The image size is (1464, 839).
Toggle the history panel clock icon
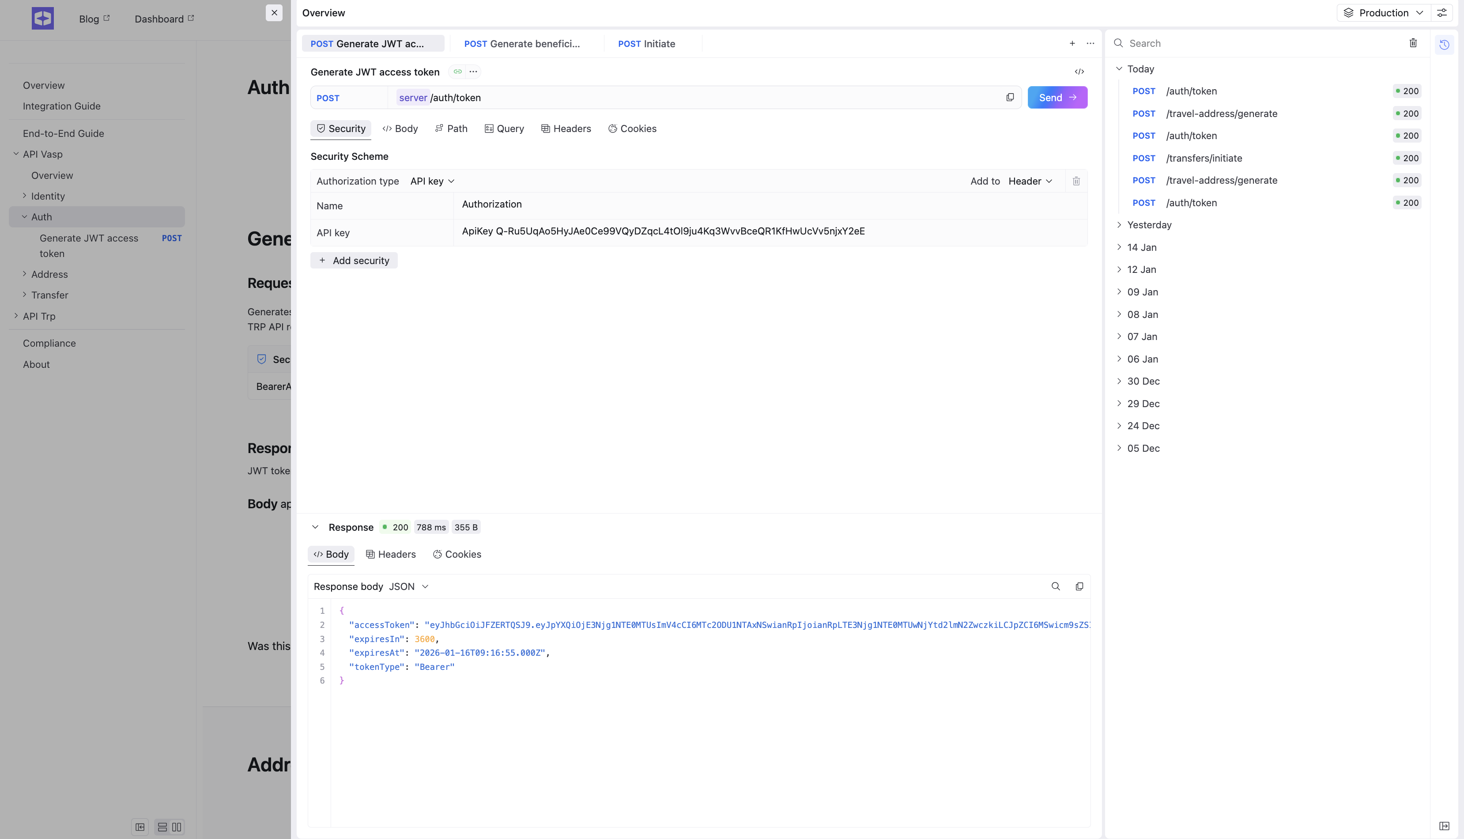(x=1444, y=44)
